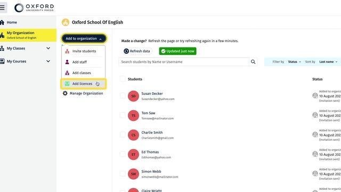Click Simon Webb's student name
This screenshot has height=192, width=341.
click(151, 172)
